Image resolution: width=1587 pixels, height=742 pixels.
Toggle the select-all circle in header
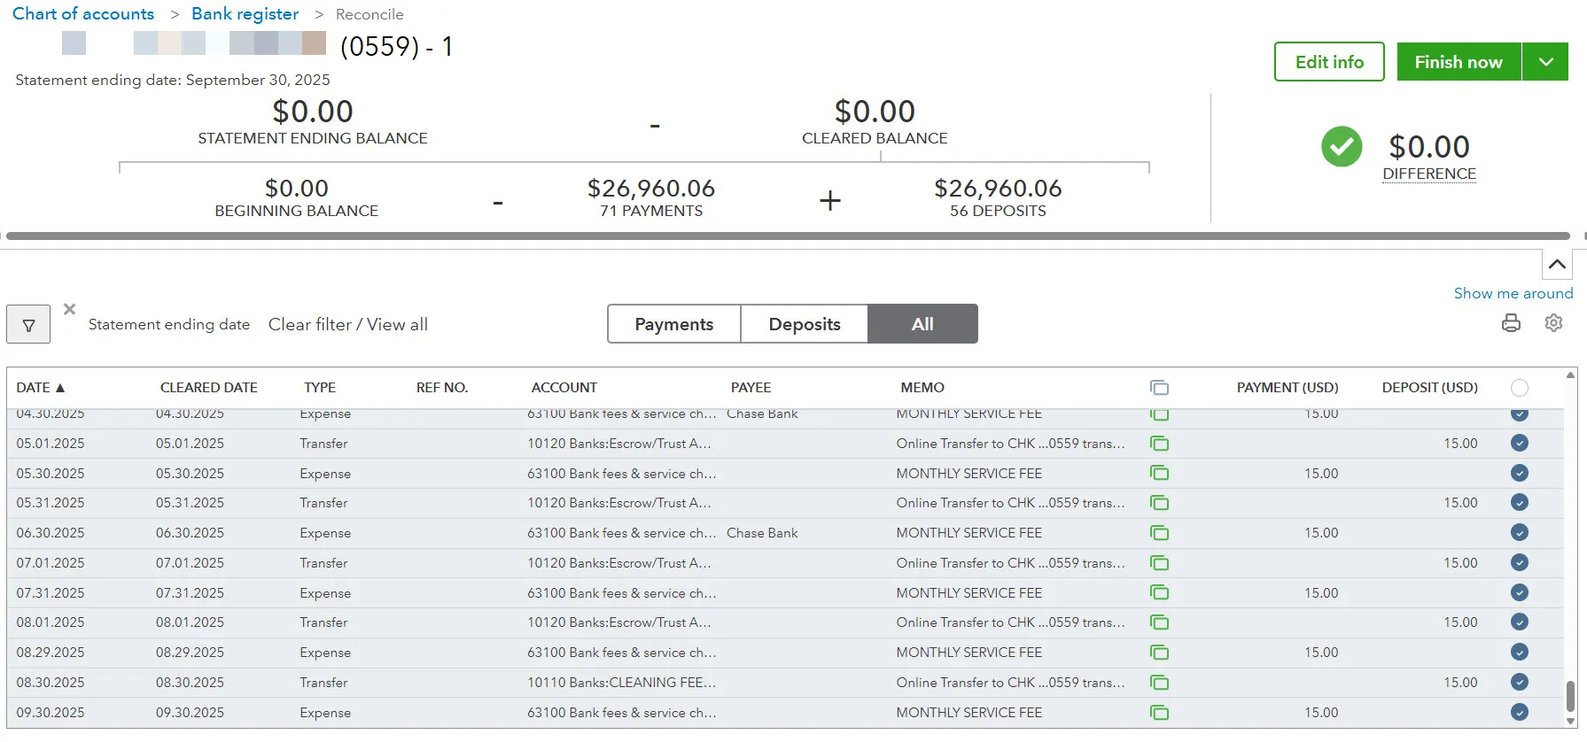pos(1519,388)
